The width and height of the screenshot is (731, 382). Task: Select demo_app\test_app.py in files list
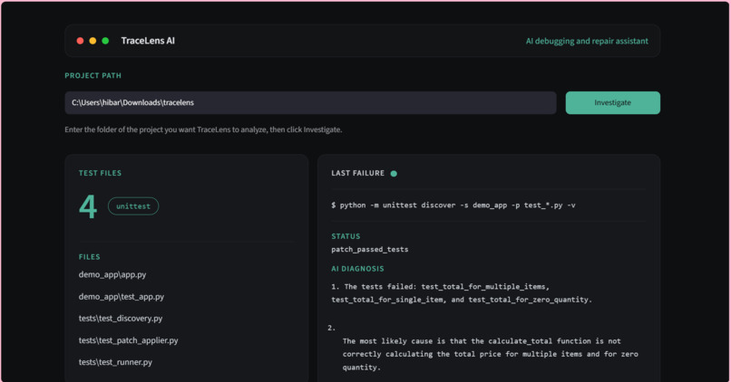[122, 296]
